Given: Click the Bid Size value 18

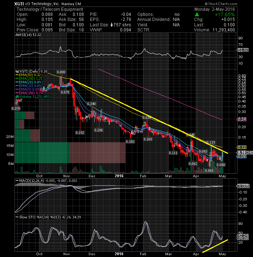Looking at the screenshot, I should (81, 30).
